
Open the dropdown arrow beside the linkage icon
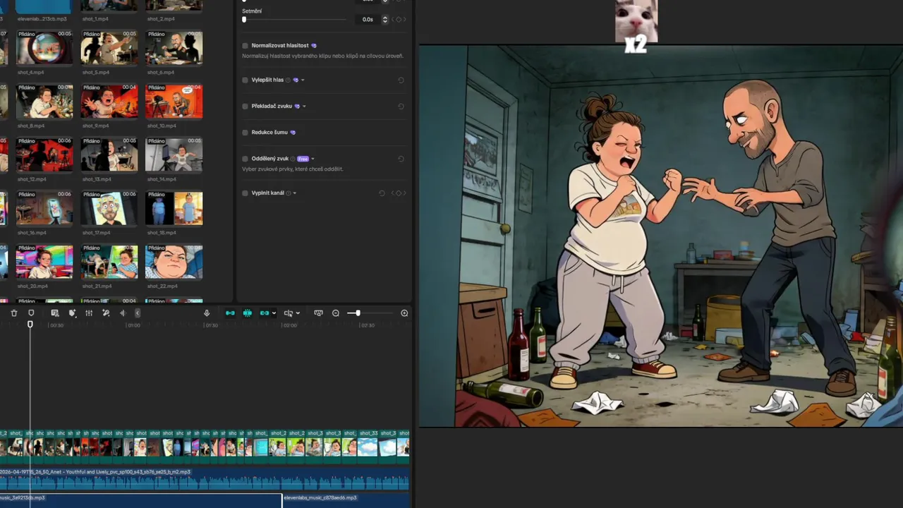[274, 313]
